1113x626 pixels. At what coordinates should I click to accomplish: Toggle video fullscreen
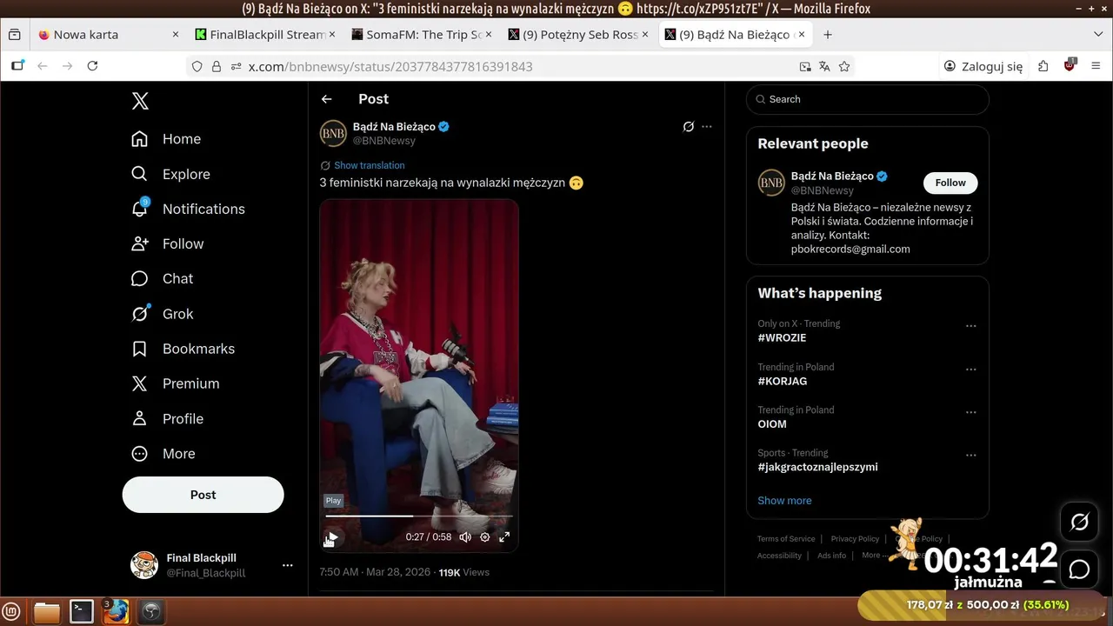click(504, 537)
